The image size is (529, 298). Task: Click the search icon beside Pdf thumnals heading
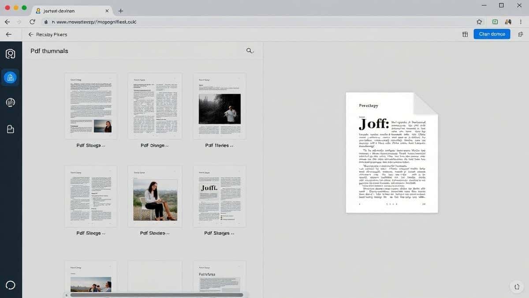(x=250, y=51)
